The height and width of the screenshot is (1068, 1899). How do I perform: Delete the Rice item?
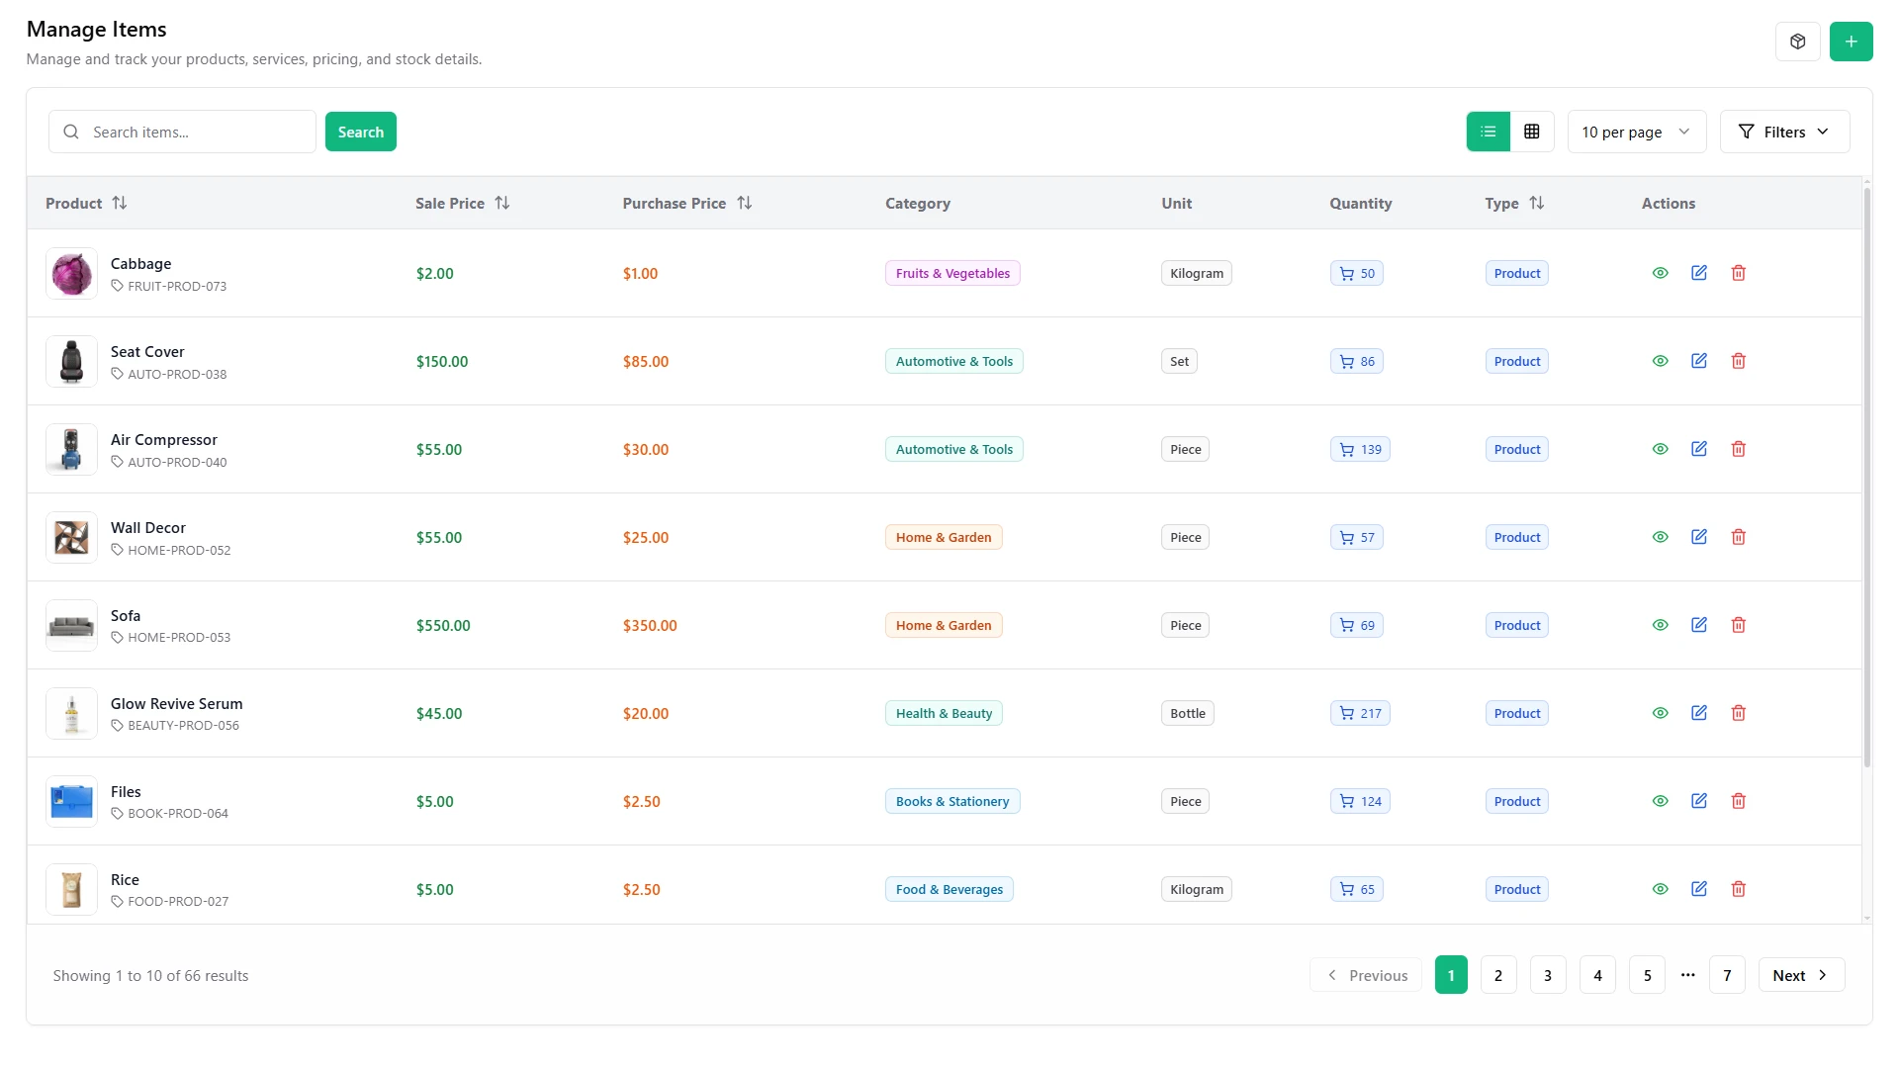(1738, 889)
